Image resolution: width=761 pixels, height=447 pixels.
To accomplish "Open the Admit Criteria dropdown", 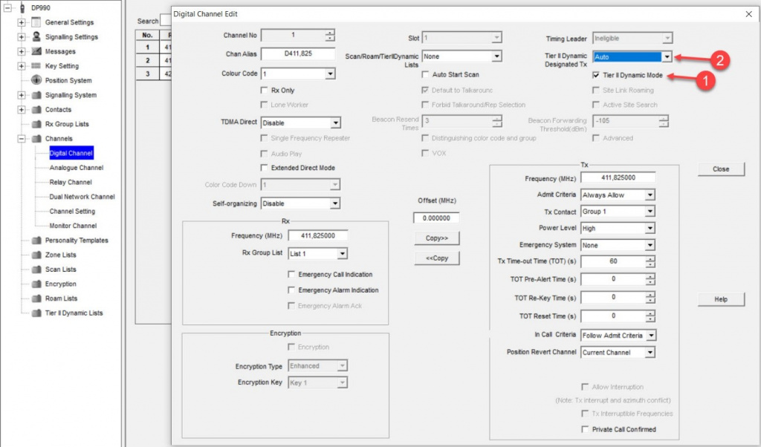I will click(650, 195).
